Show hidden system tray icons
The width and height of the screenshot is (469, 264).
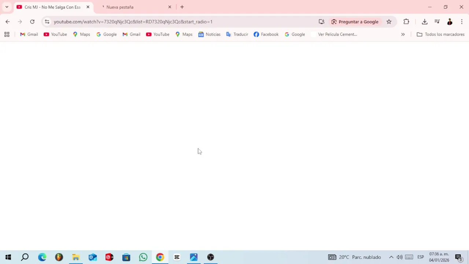[391, 257]
